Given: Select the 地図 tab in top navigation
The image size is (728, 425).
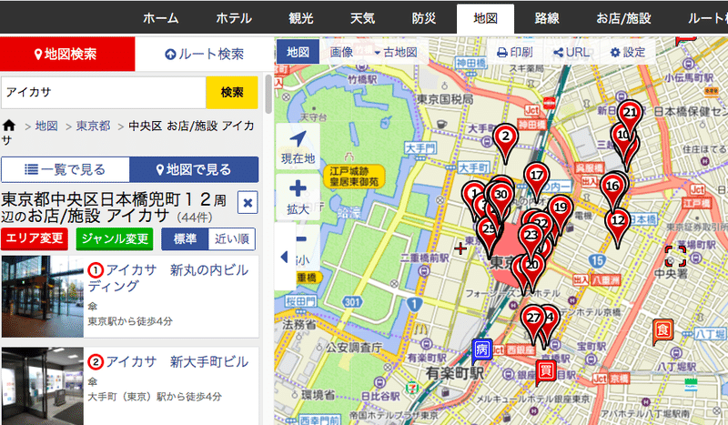Looking at the screenshot, I should click(x=485, y=18).
